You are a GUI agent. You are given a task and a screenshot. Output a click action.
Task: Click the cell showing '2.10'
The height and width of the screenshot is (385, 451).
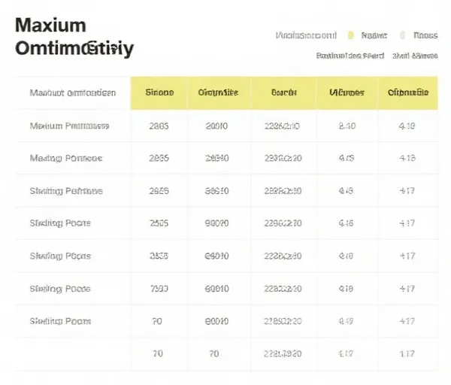pyautogui.click(x=347, y=126)
